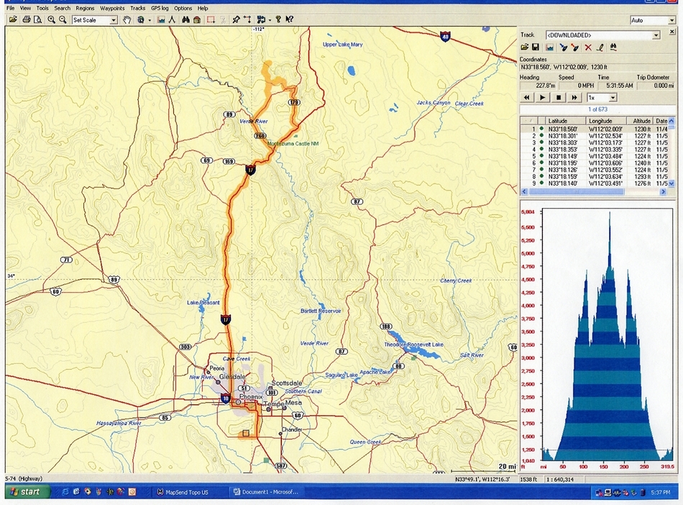Select the red dashed region selection tool

(211, 19)
